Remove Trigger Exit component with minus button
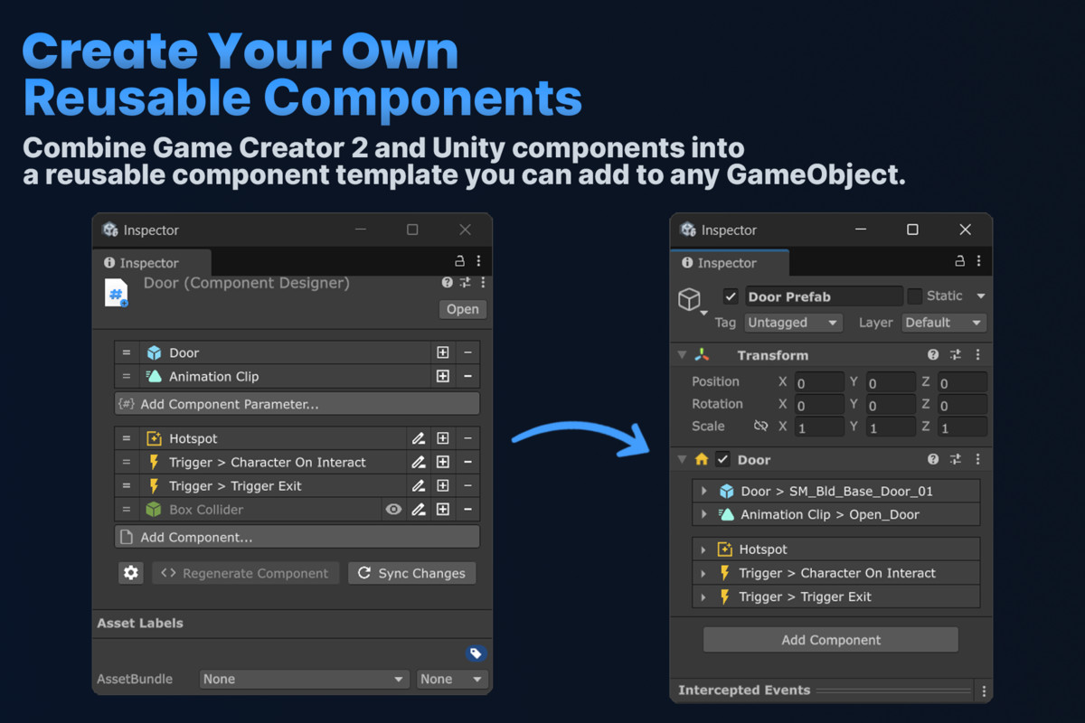1085x723 pixels. [467, 485]
